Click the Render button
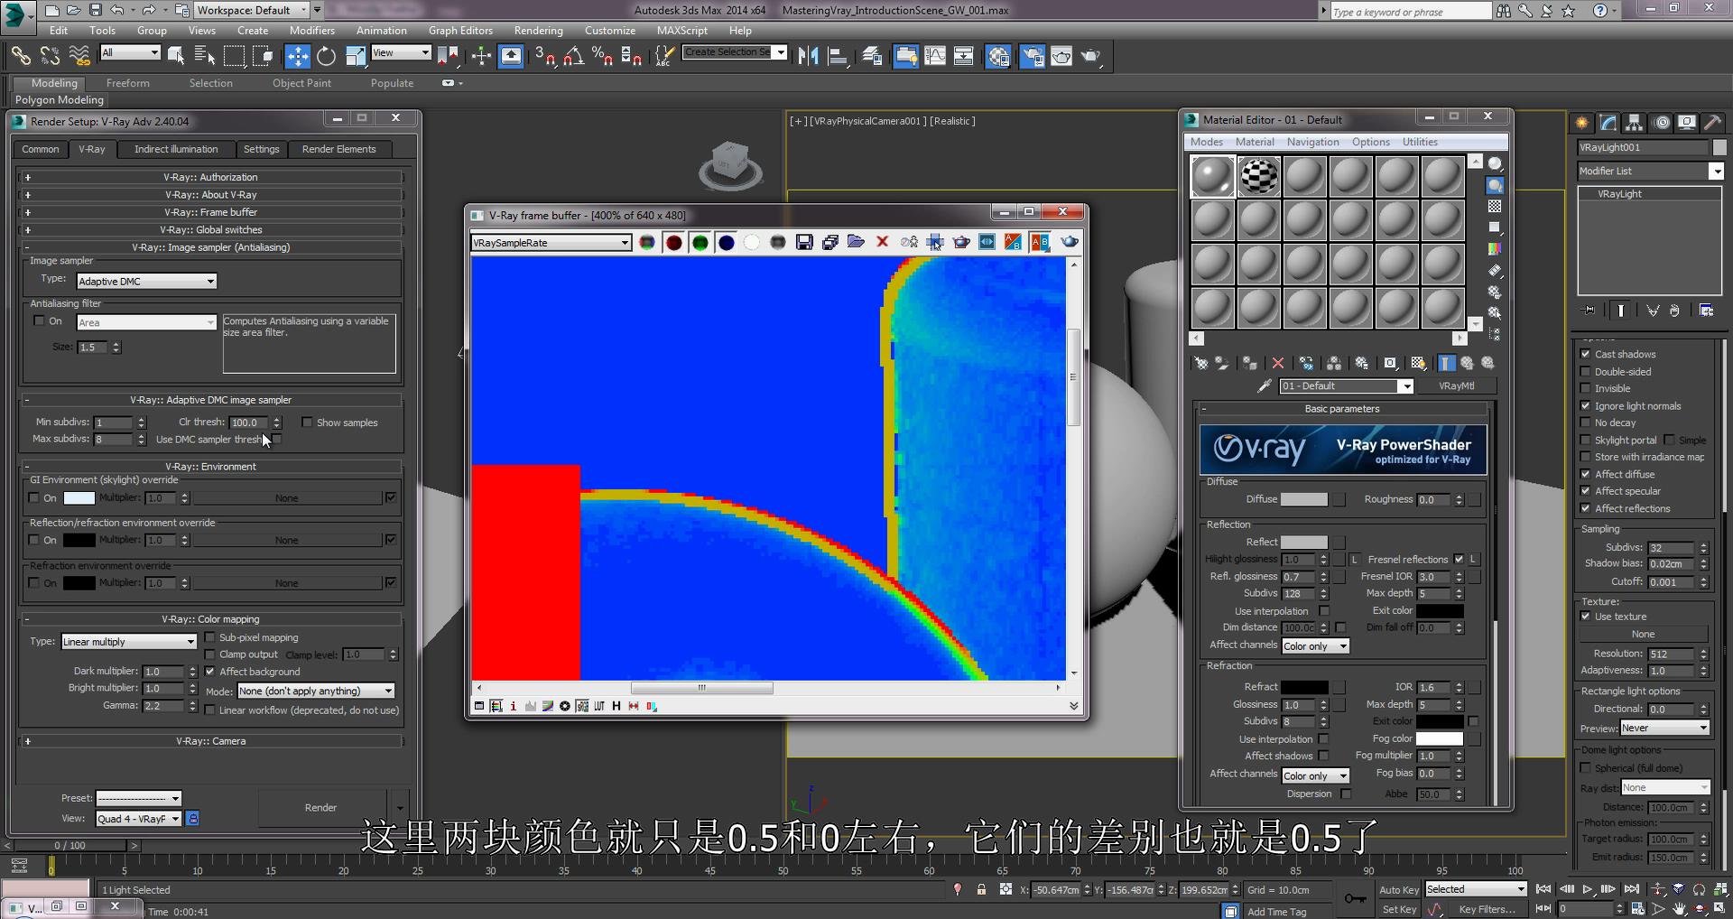The image size is (1733, 919). coord(320,807)
